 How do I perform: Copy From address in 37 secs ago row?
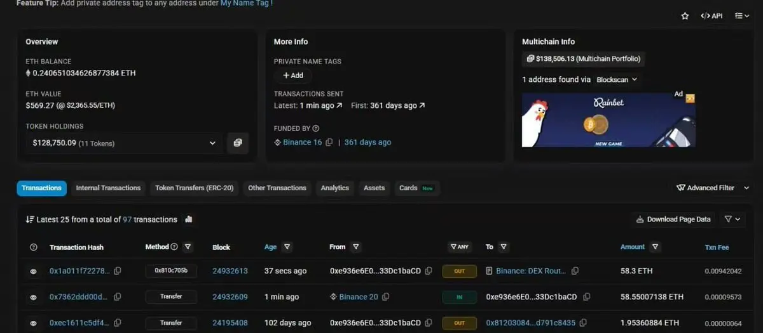click(429, 271)
